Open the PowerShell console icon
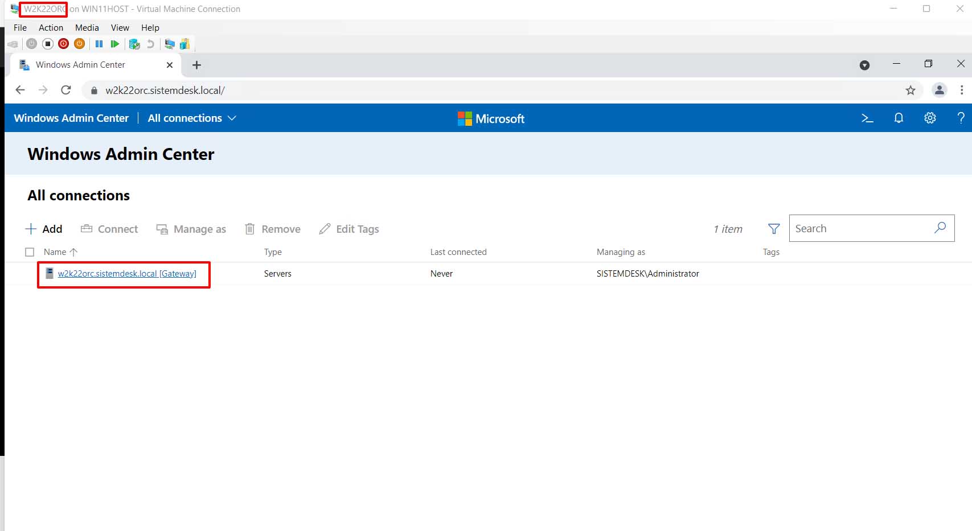 [867, 118]
